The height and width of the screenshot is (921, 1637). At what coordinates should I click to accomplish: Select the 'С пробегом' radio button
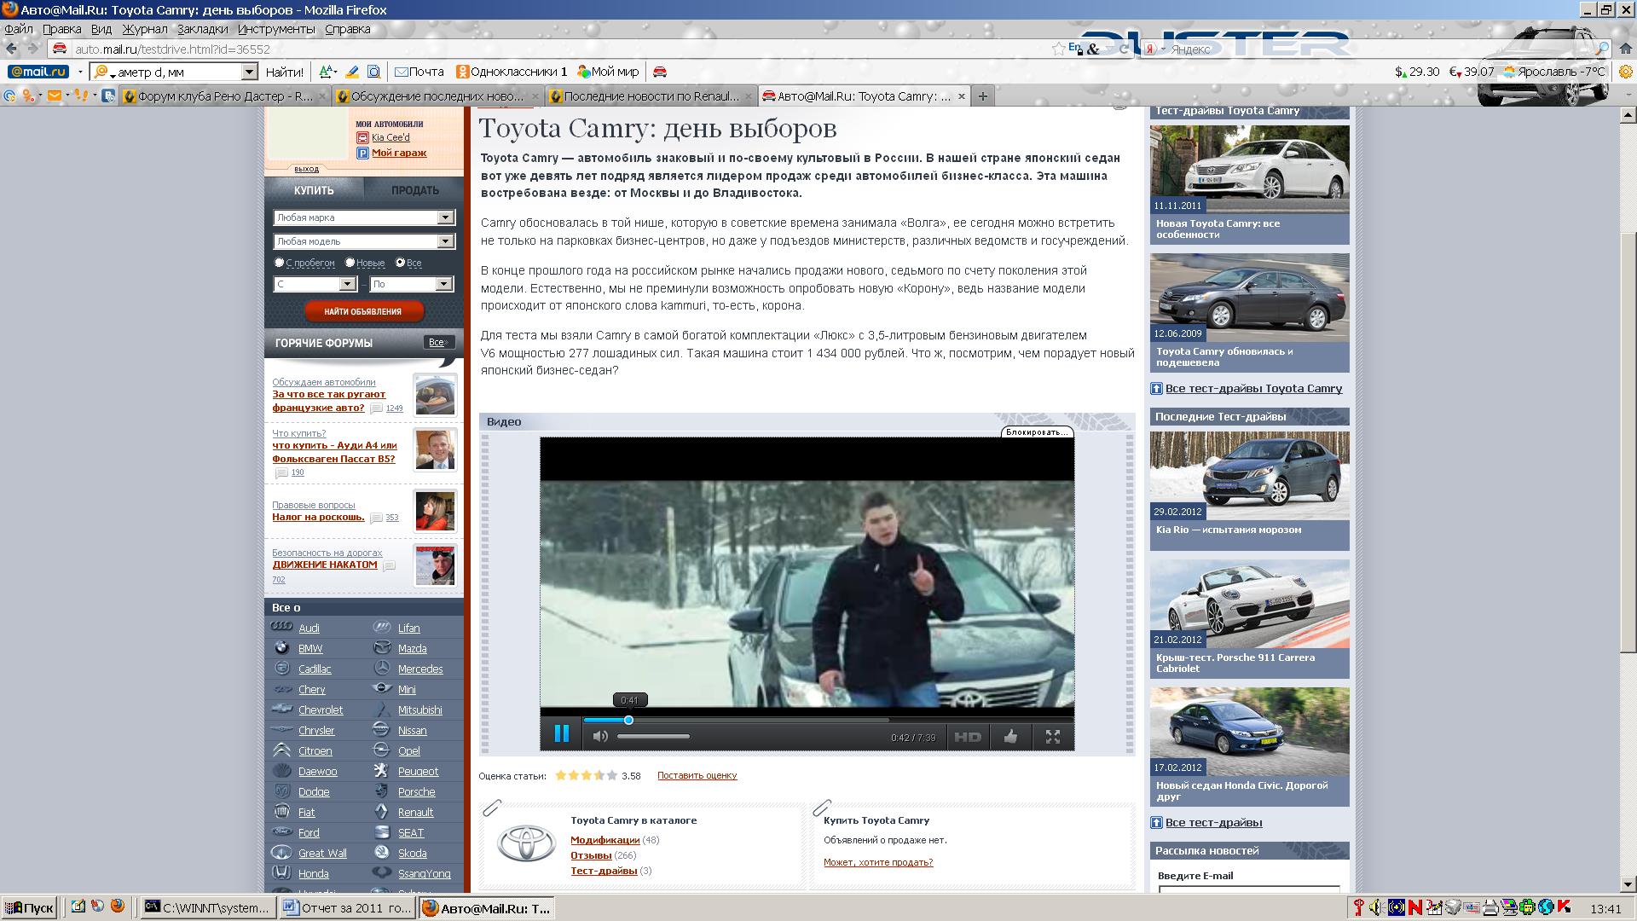[279, 263]
